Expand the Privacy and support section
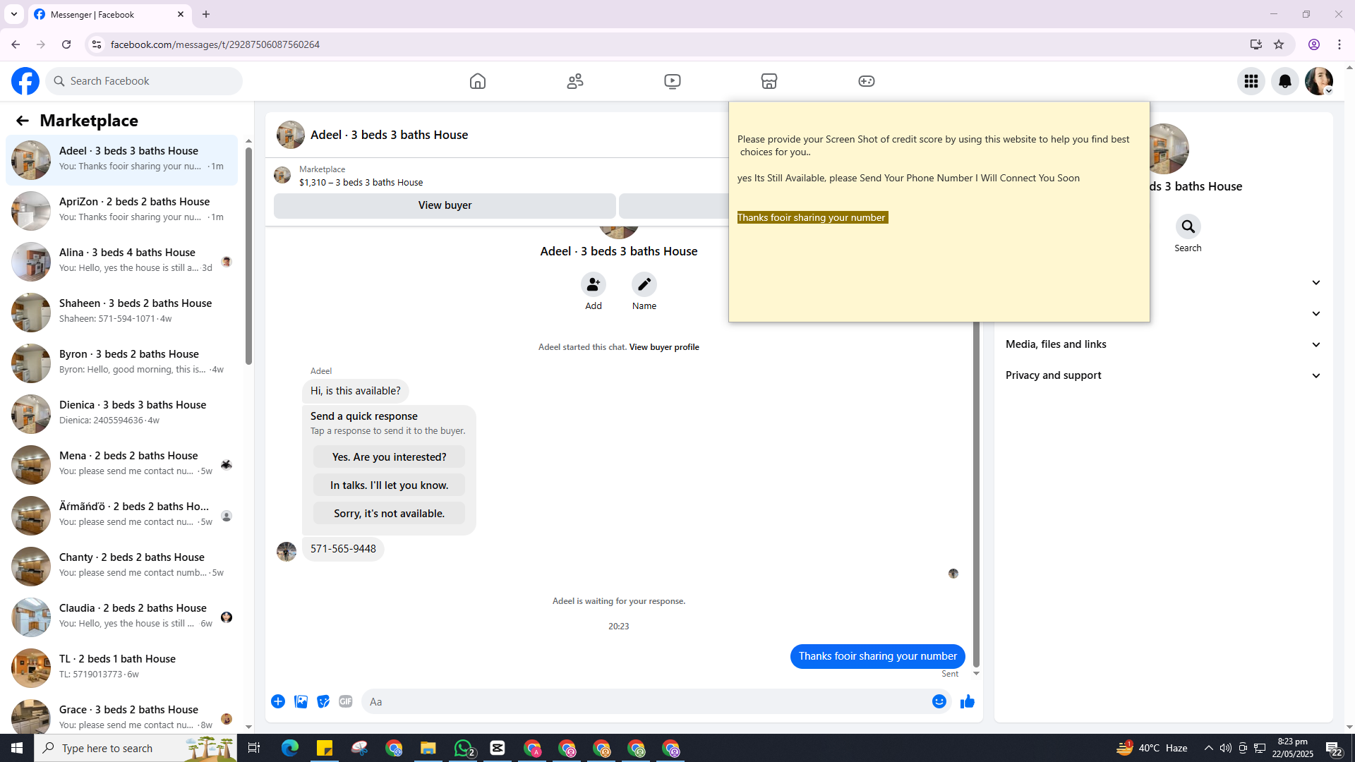Image resolution: width=1355 pixels, height=762 pixels. click(x=1163, y=375)
